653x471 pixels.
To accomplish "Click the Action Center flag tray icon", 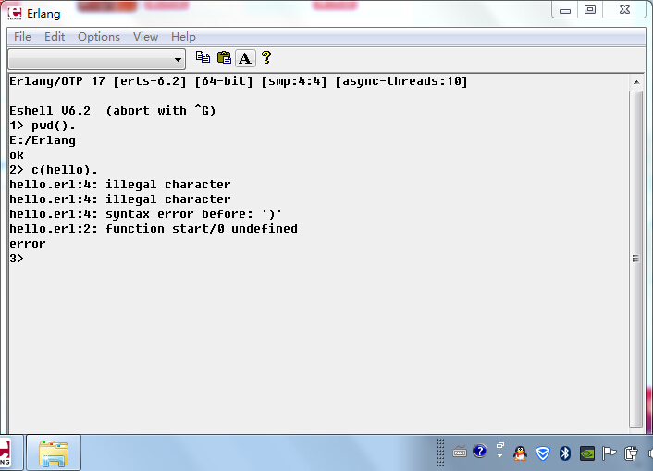I will (x=609, y=453).
